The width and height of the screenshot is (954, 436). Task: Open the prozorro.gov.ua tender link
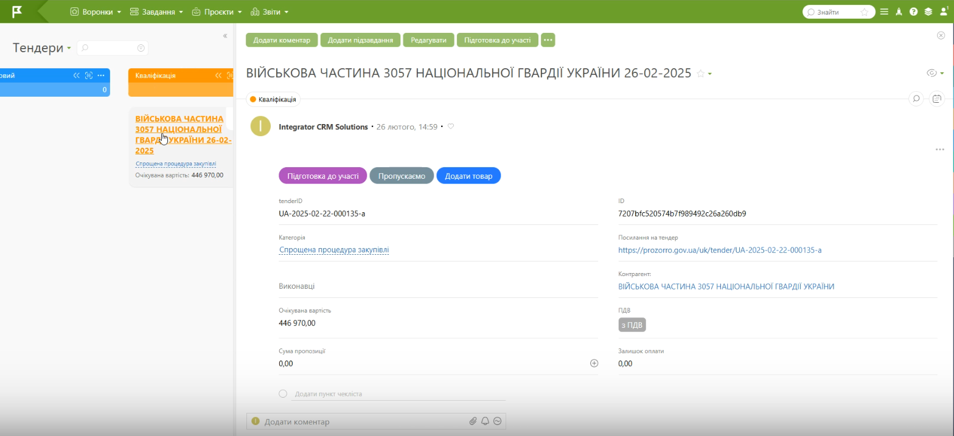coord(720,250)
